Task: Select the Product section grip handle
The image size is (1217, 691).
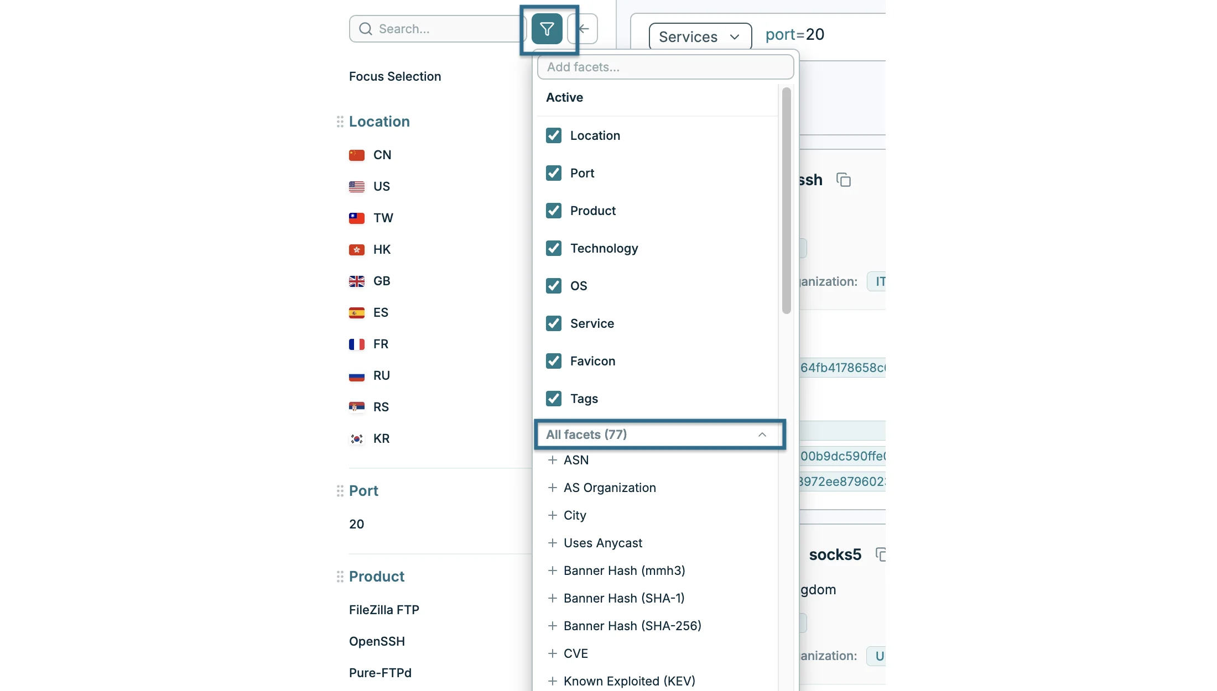Action: (340, 577)
